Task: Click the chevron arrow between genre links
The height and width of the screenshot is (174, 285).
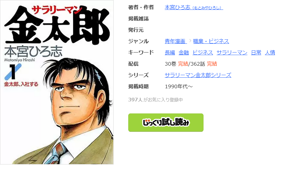Action: pos(190,41)
